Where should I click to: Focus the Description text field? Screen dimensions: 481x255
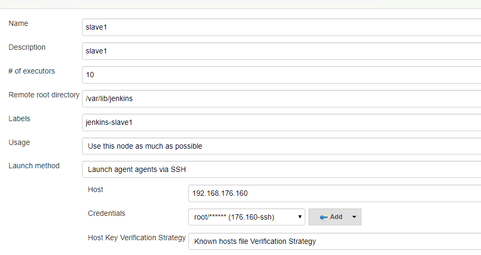point(281,51)
